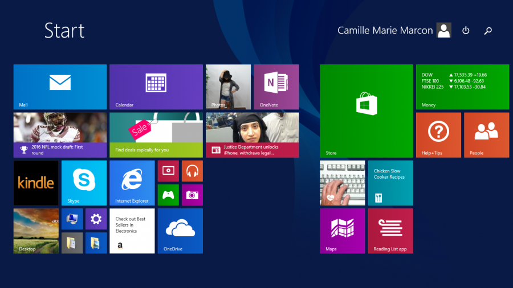Click the Power options button
The width and height of the screenshot is (513, 288).
466,31
